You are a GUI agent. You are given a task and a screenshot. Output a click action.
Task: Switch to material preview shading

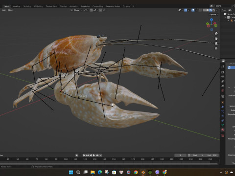coord(211,10)
